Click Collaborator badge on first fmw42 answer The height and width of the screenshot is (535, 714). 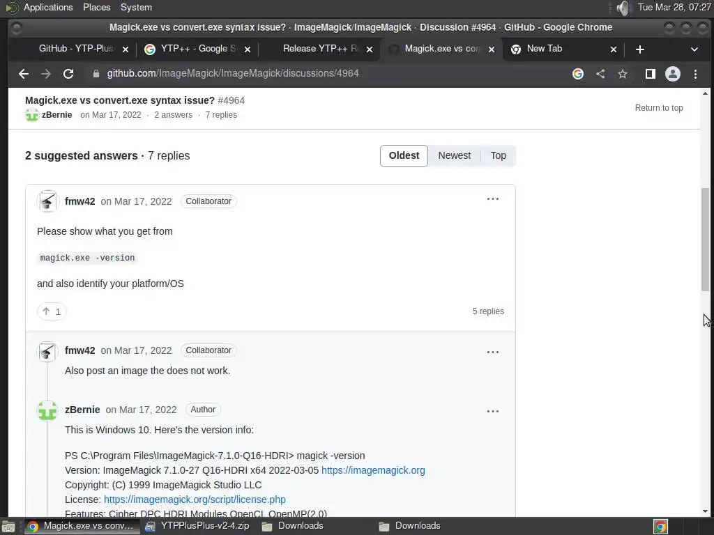pyautogui.click(x=208, y=201)
